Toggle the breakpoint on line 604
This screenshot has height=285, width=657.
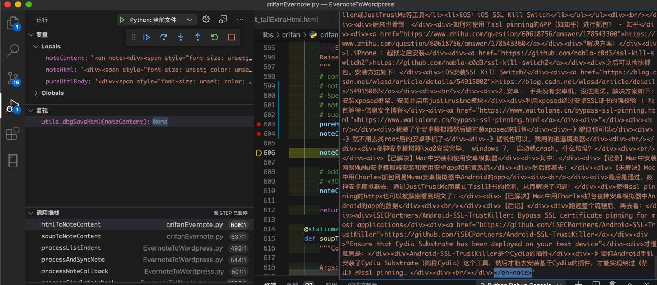tap(259, 134)
